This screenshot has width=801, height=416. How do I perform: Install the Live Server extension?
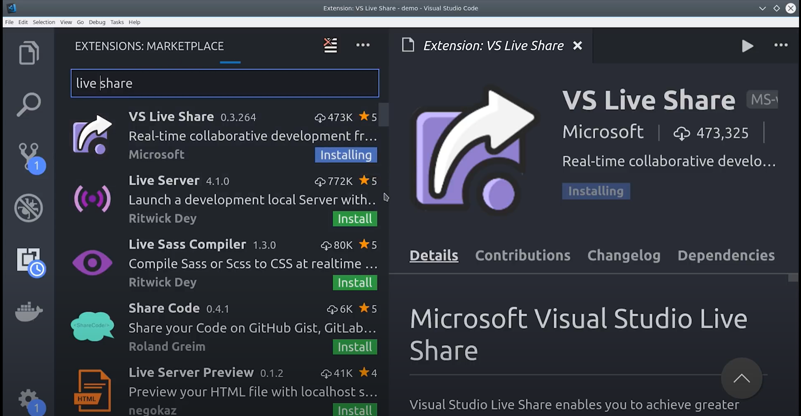[354, 219]
